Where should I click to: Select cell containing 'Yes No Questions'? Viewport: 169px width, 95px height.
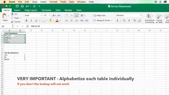pyautogui.click(x=10, y=53)
